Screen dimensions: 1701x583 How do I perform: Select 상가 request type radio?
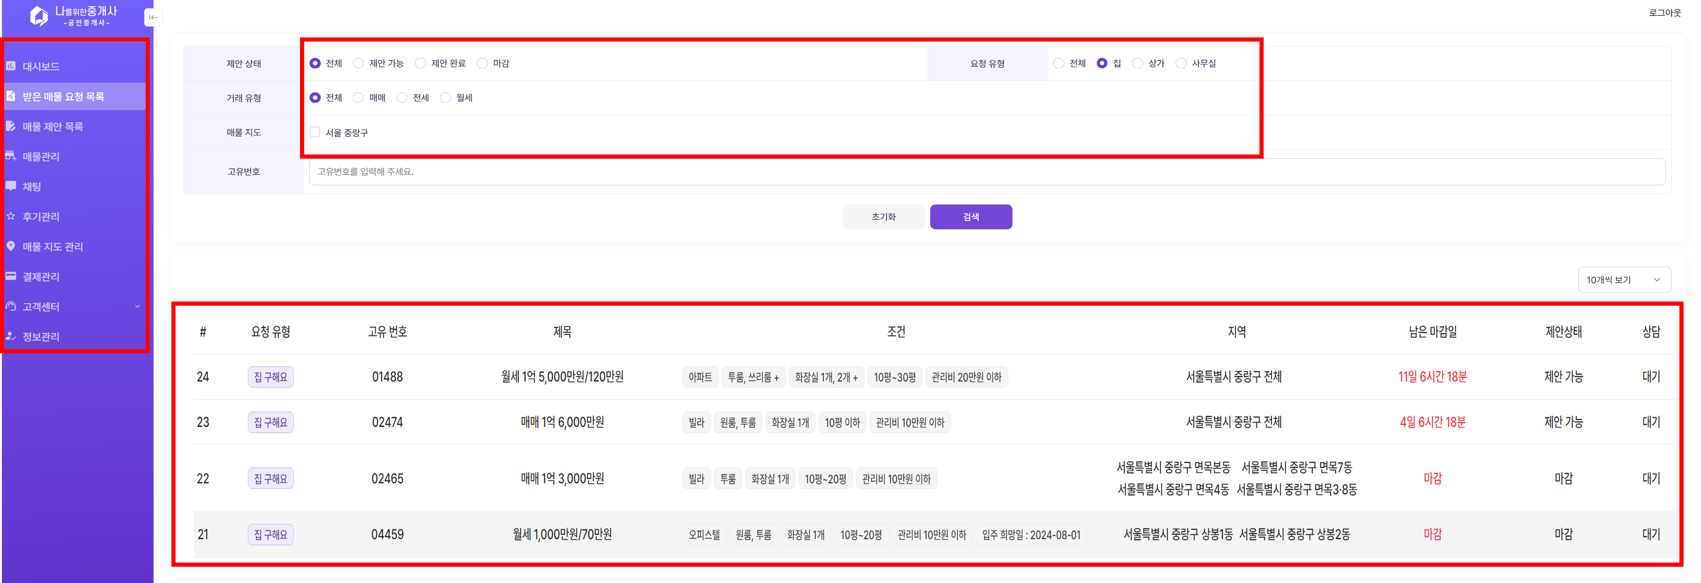1138,63
